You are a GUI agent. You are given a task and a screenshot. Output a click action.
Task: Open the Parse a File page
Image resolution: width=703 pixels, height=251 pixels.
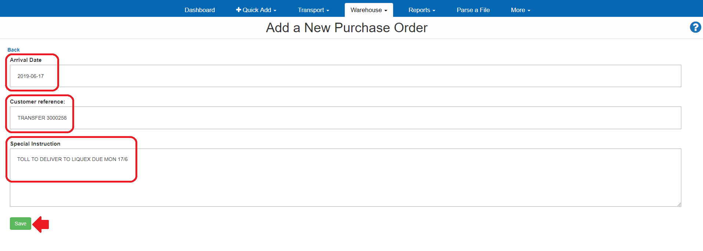point(473,10)
